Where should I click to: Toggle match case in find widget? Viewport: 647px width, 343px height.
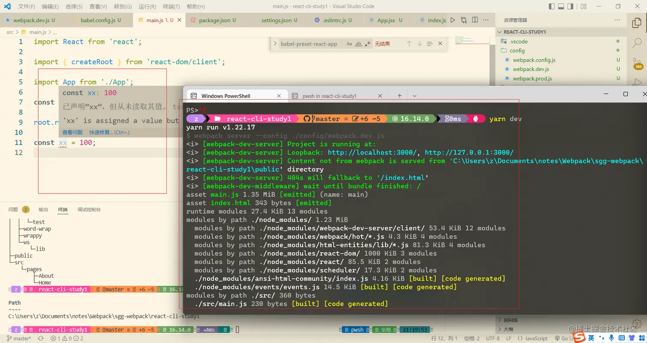tap(349, 44)
